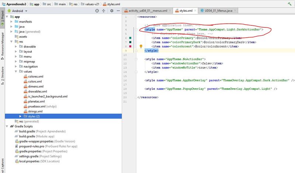Open proguard-rules.pro file
Image resolution: width=295 pixels, height=173 pixels.
point(46,146)
